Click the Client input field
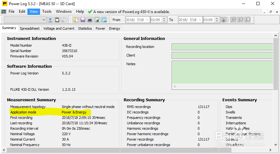 [222, 55]
